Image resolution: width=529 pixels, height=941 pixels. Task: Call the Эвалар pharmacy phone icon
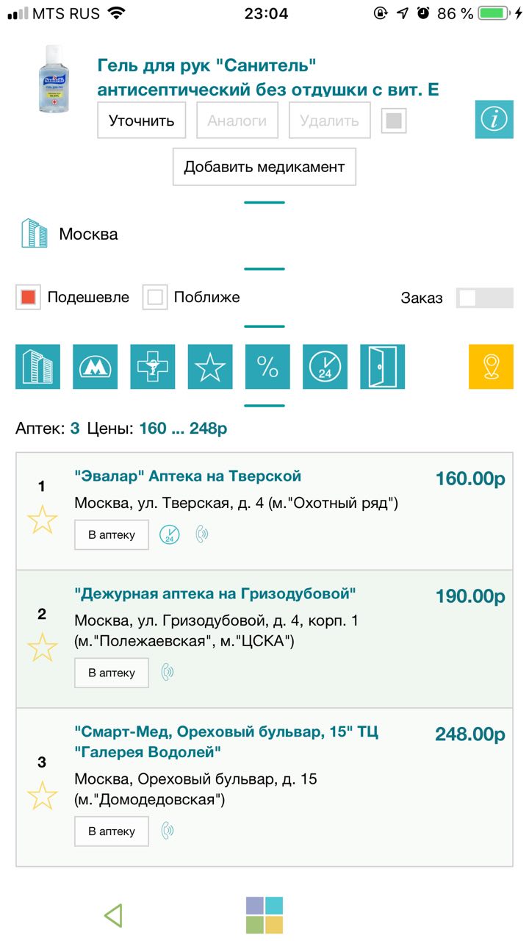202,534
